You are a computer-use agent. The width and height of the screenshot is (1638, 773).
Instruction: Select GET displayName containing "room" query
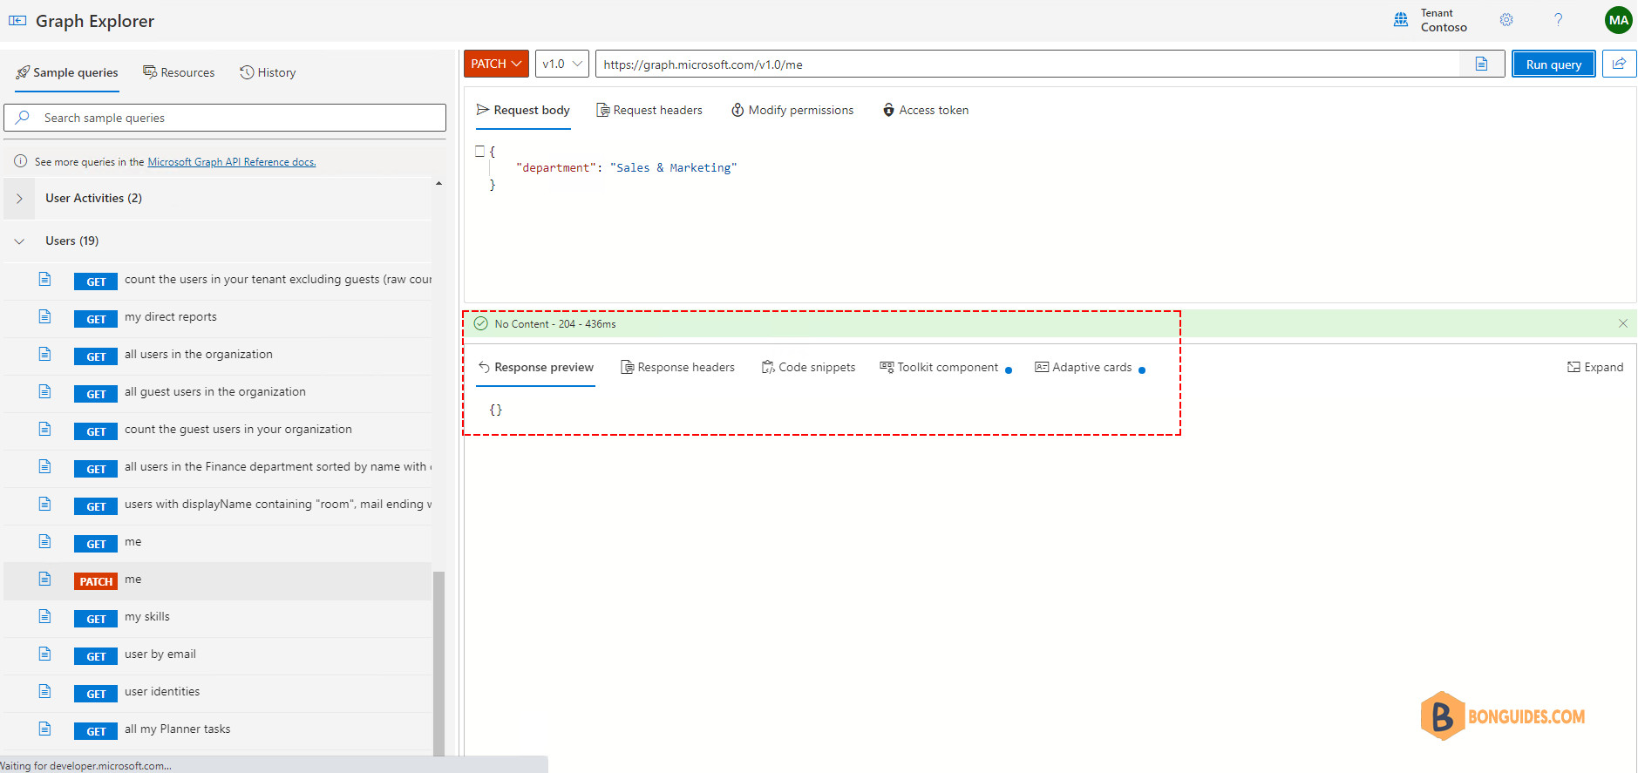click(218, 505)
